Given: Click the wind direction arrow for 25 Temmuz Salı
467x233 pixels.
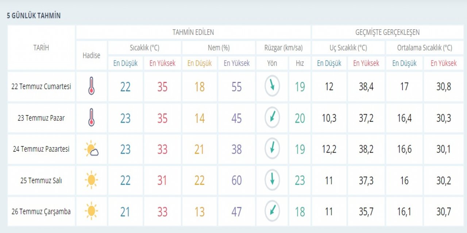Looking at the screenshot, I should tap(272, 180).
